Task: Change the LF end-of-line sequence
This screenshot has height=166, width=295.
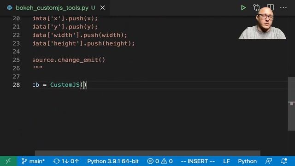Action: click(226, 161)
